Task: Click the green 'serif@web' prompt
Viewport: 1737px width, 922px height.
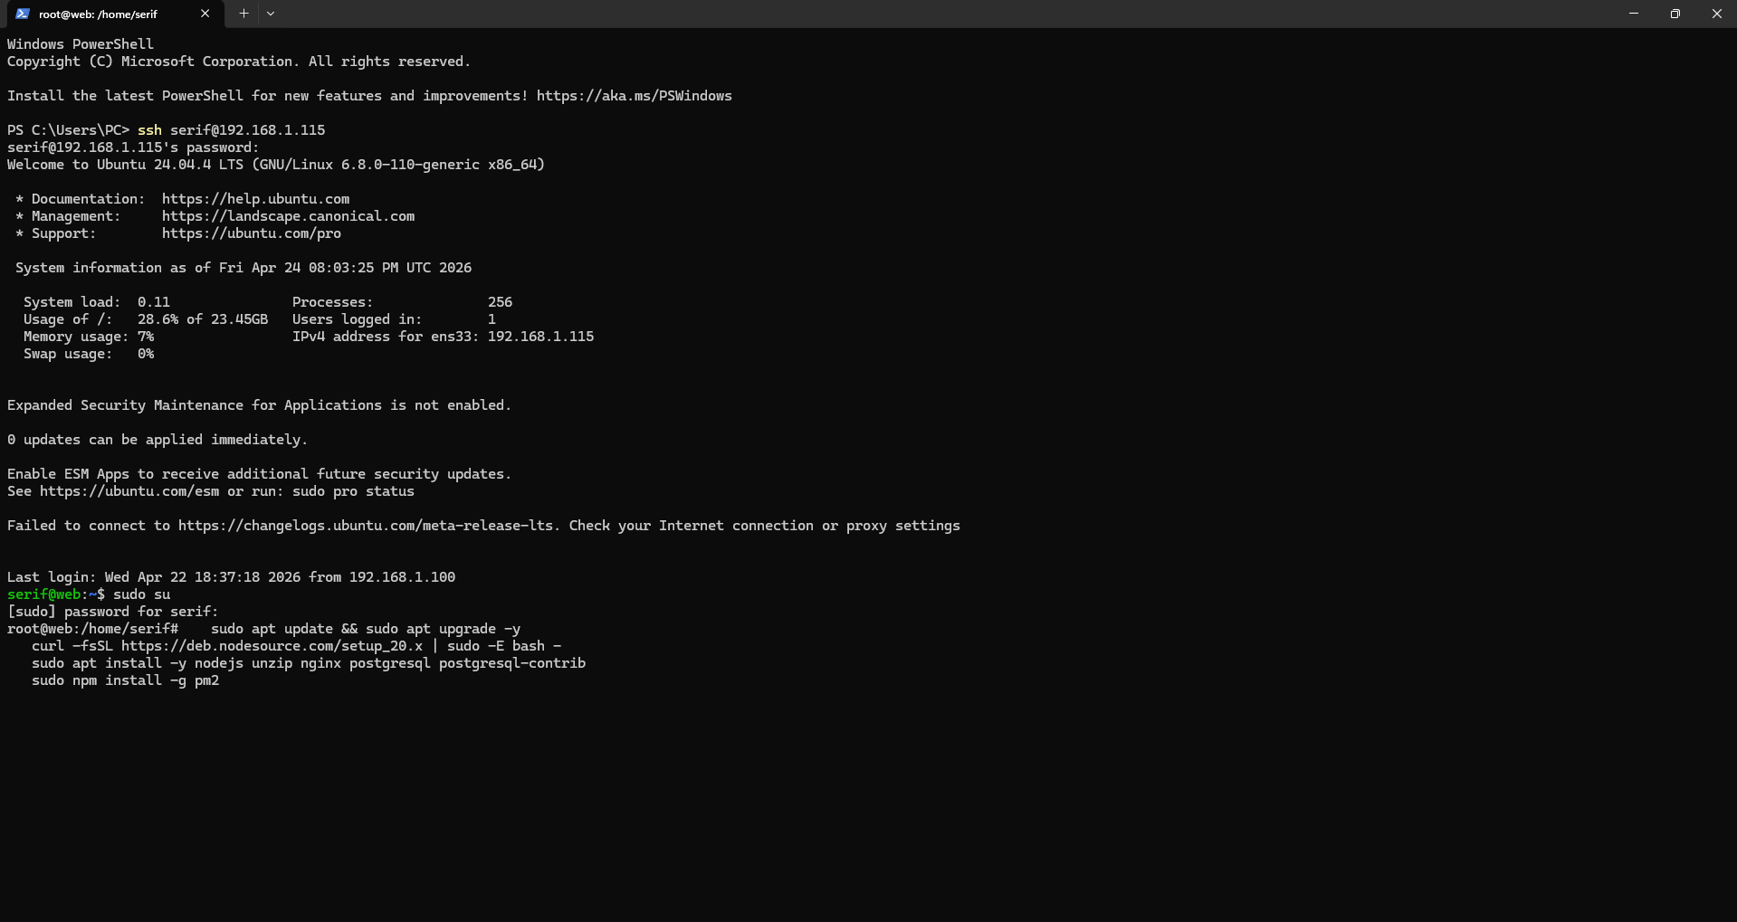Action: 44,594
